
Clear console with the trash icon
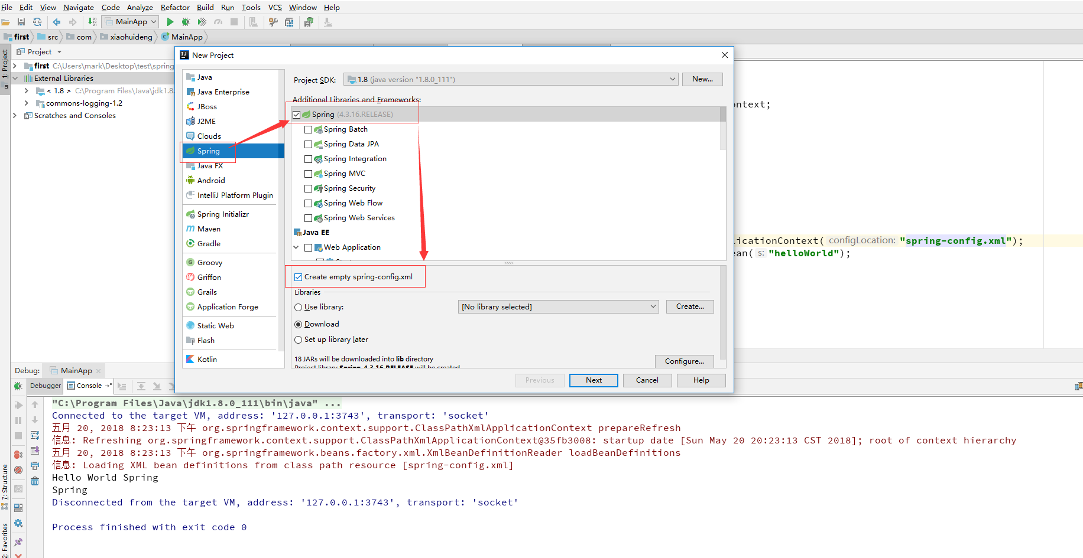coord(35,481)
